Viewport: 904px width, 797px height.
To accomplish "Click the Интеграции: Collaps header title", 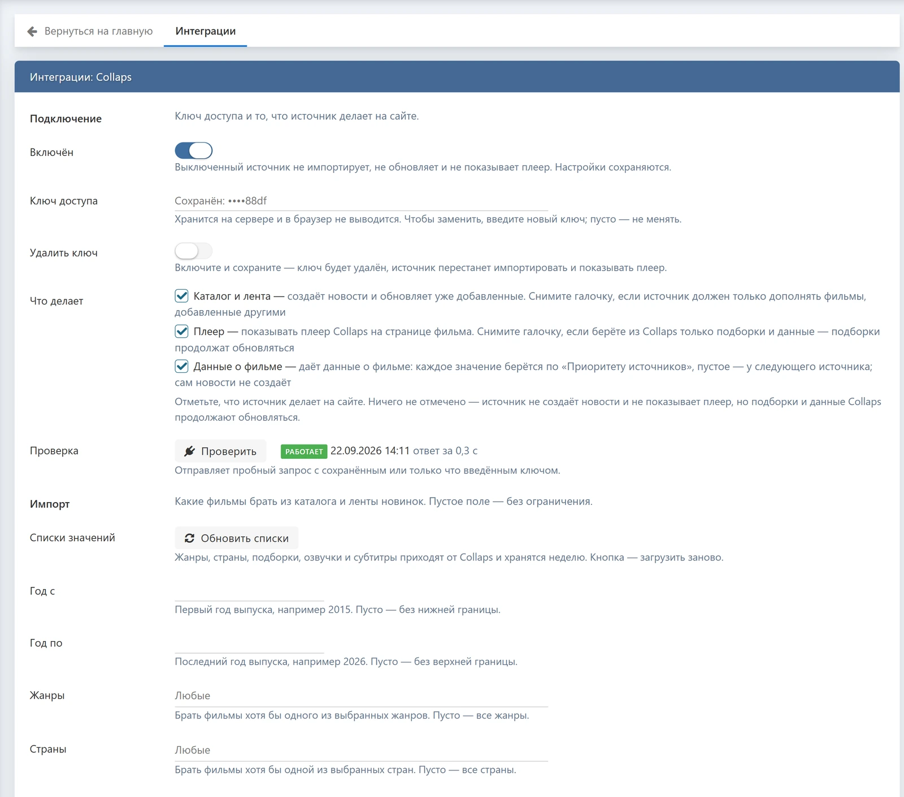I will (x=81, y=77).
